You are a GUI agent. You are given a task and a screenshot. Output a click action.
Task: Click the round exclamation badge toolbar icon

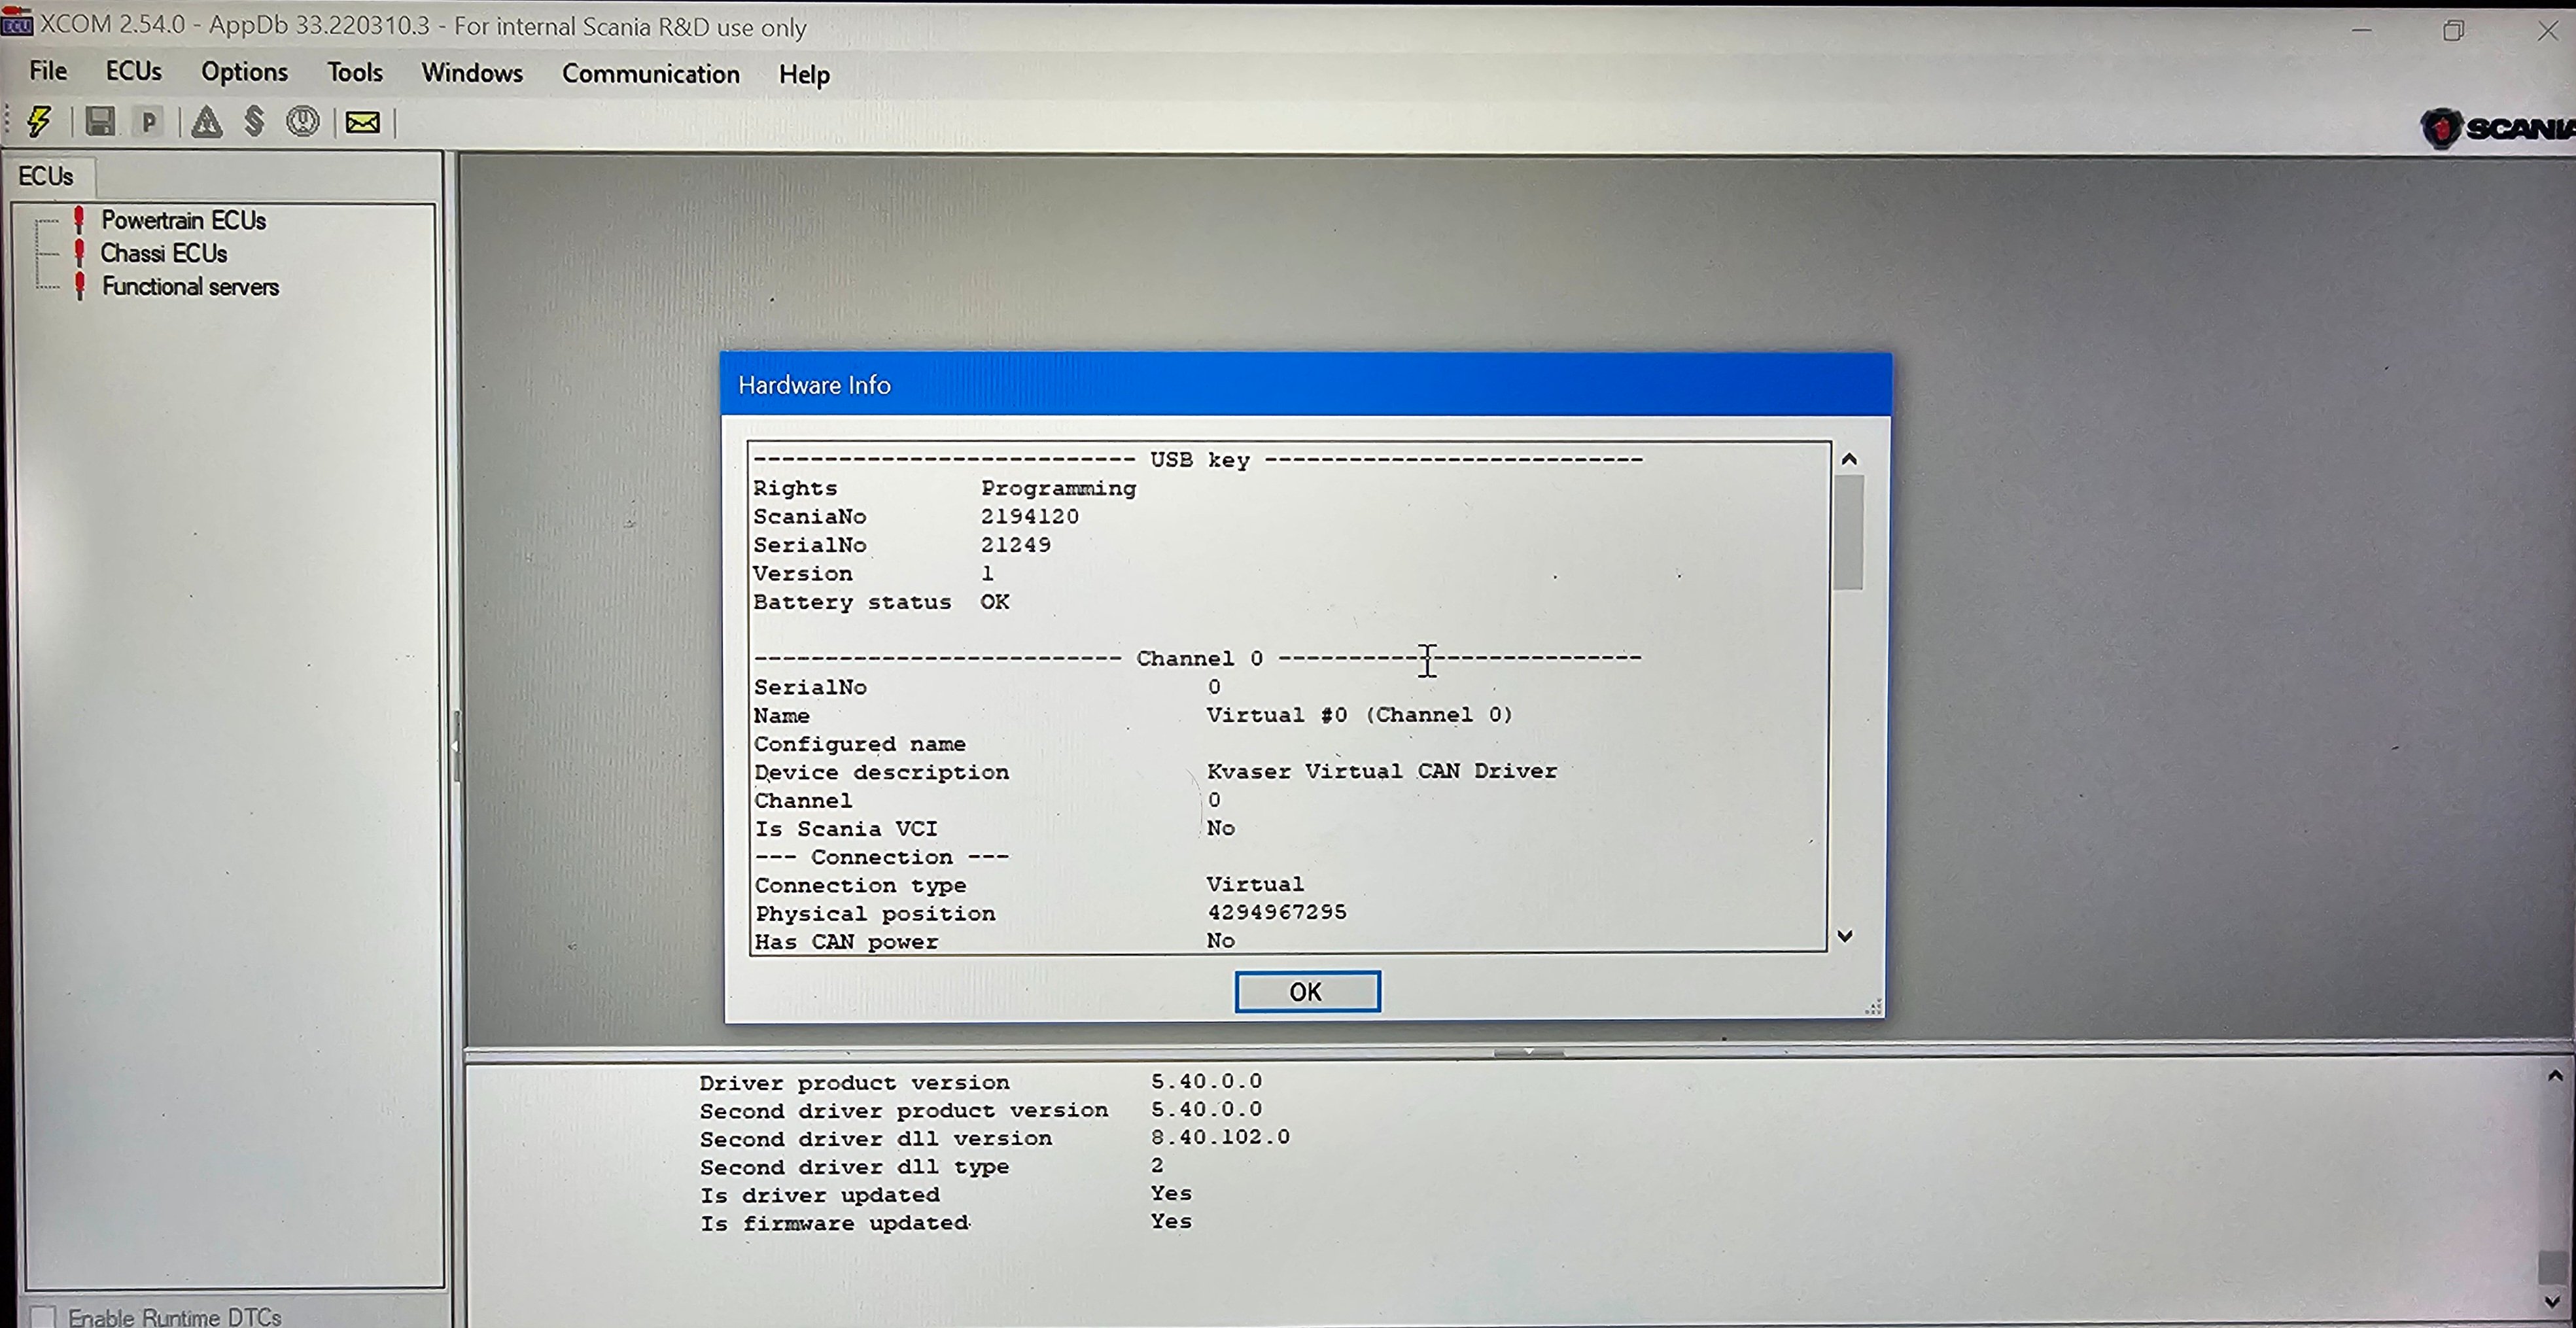point(303,122)
